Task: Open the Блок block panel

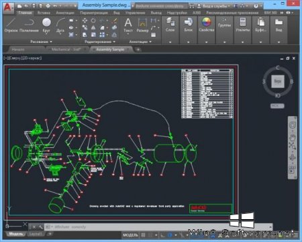Action: 189,25
